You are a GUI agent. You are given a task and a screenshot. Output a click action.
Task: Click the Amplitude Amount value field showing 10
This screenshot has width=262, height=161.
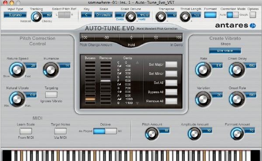(207, 131)
